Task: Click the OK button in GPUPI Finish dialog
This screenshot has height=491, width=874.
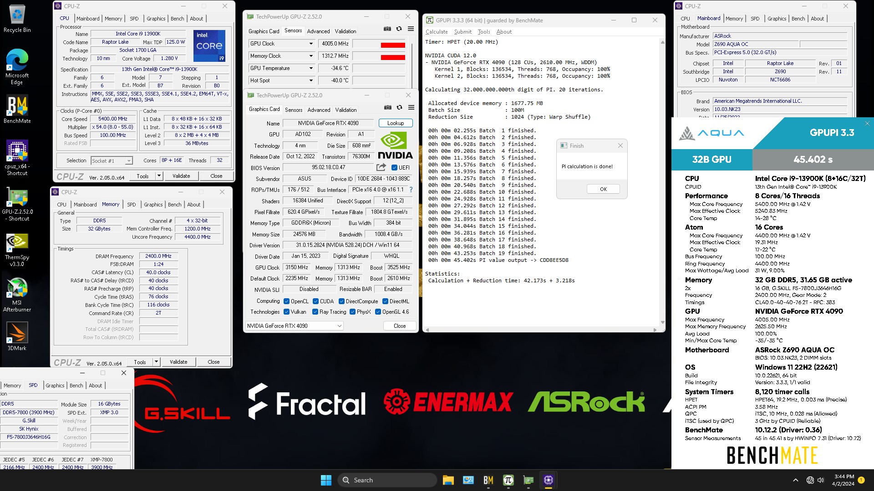Action: tap(603, 189)
